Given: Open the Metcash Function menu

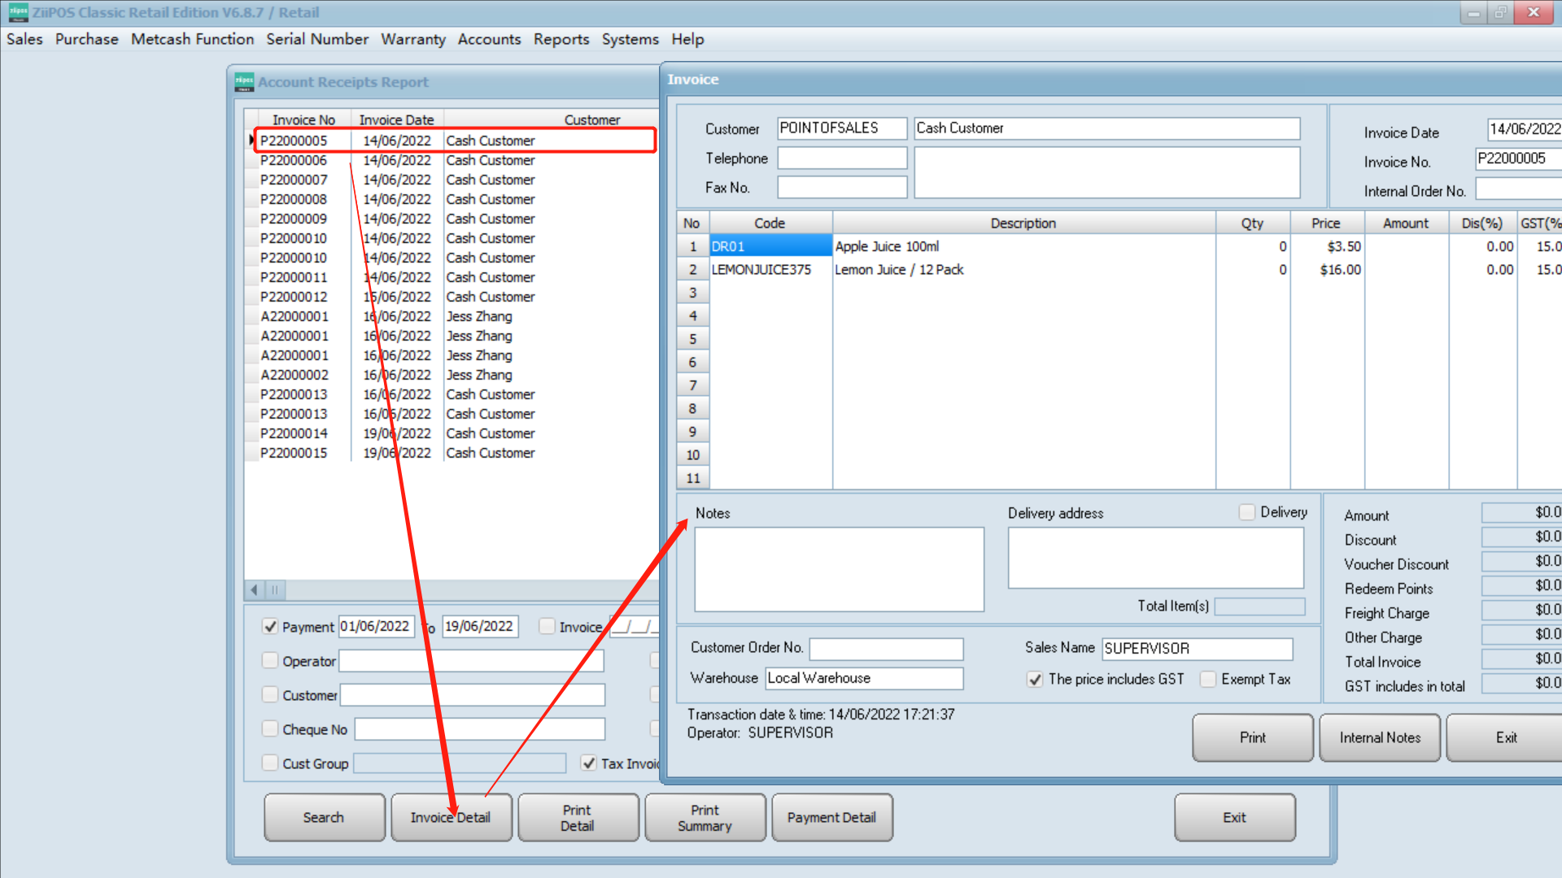Looking at the screenshot, I should pyautogui.click(x=192, y=39).
